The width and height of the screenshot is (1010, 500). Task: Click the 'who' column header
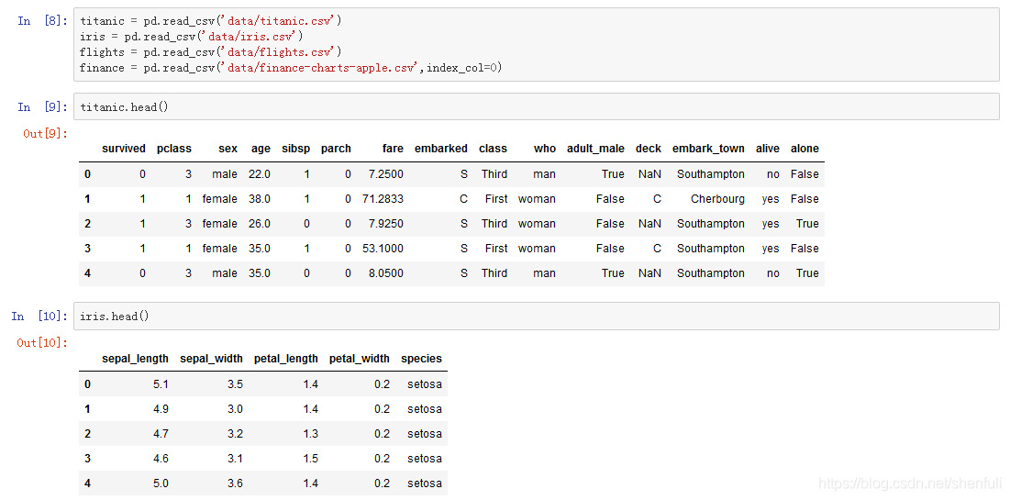[x=544, y=149]
